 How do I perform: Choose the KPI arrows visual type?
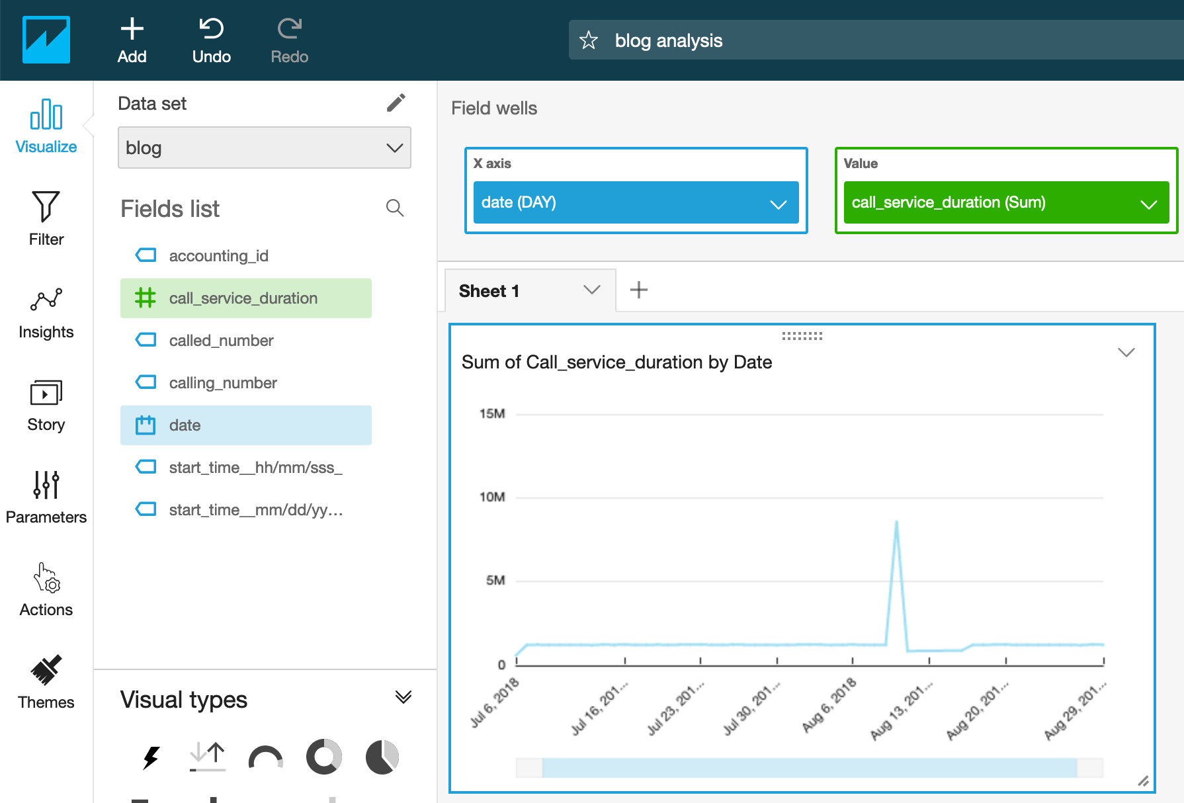click(208, 757)
